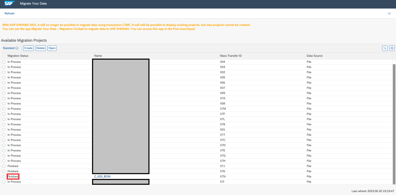Open the table search icon

click(x=385, y=48)
